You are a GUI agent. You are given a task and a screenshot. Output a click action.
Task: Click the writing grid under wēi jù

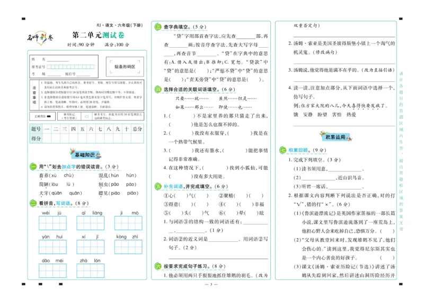(x=52, y=223)
